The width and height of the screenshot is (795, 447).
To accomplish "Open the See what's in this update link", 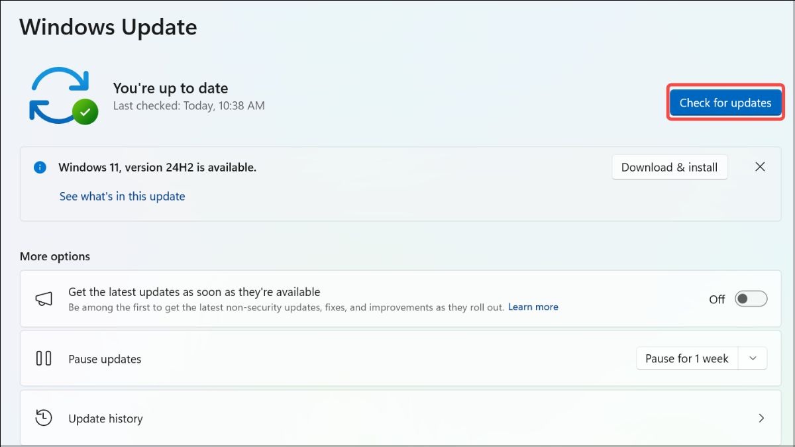I will (123, 196).
